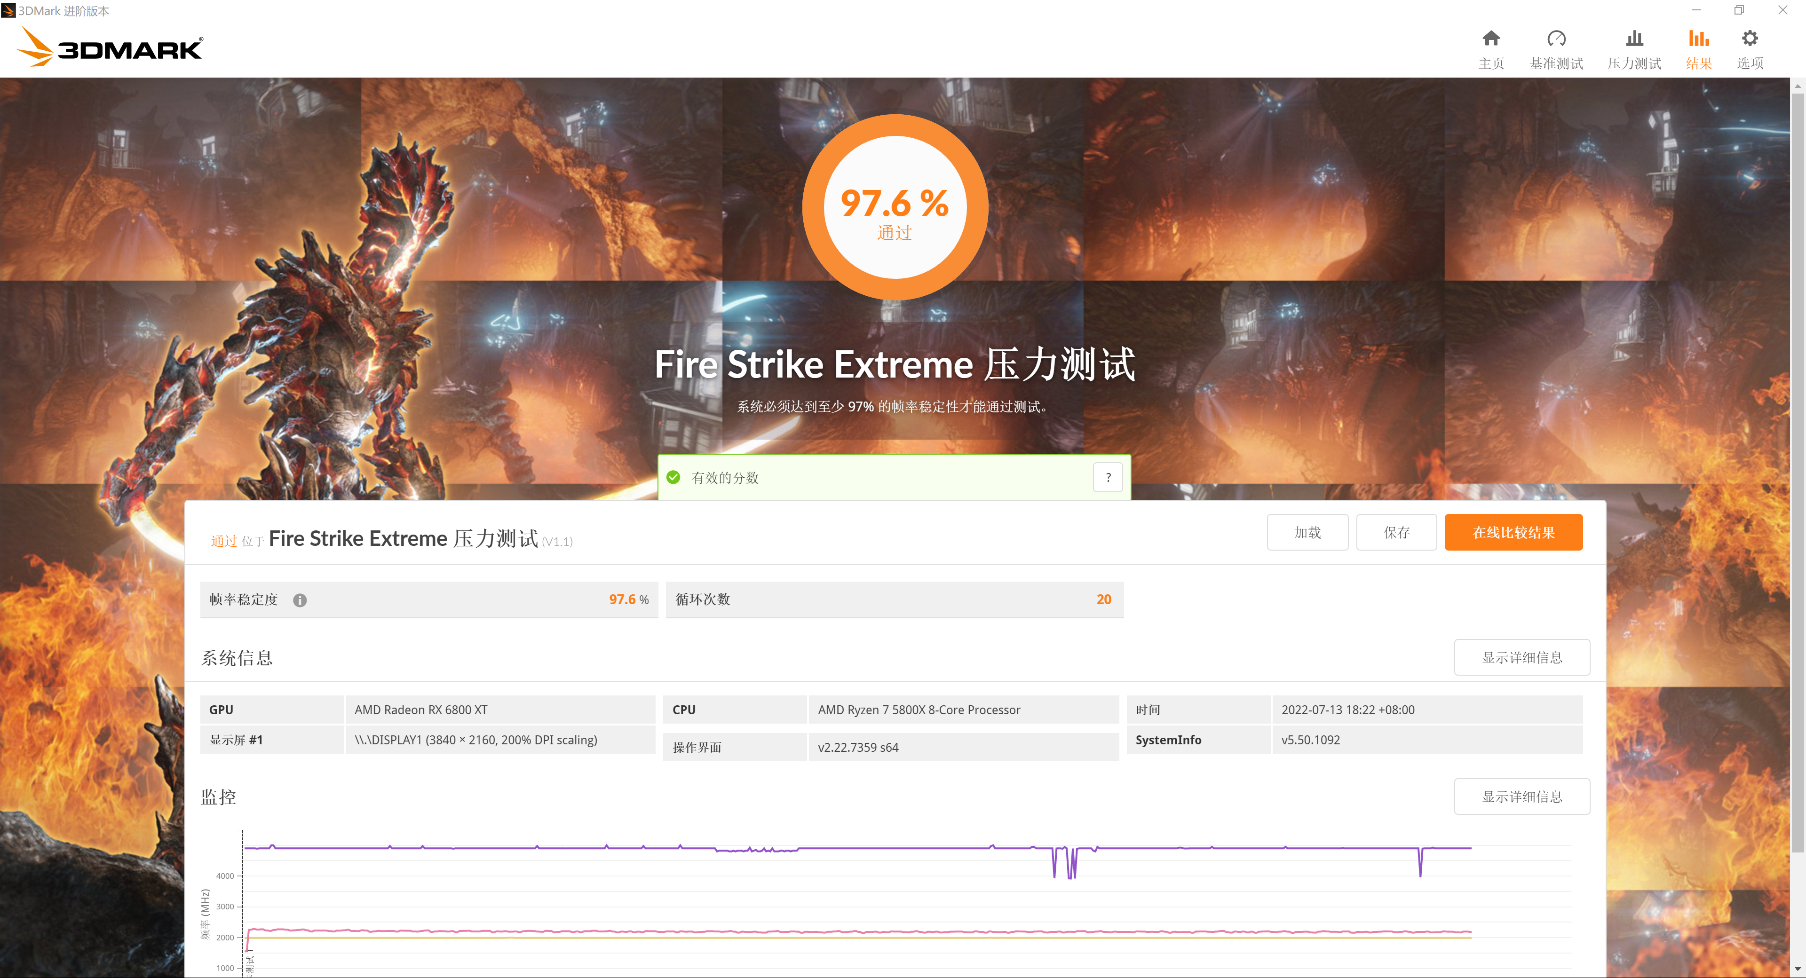1806x978 pixels.
Task: Click the 在线比较结果 button
Action: [1513, 532]
